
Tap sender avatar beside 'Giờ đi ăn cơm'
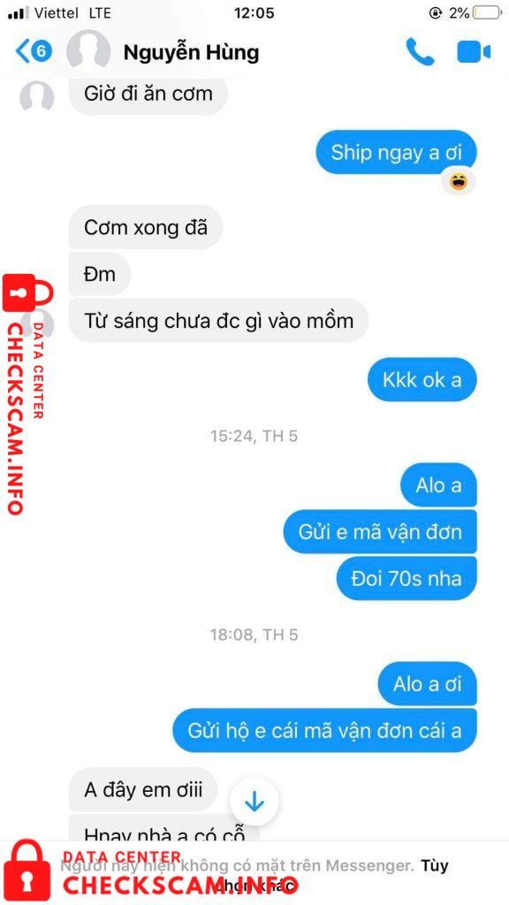pos(37,96)
